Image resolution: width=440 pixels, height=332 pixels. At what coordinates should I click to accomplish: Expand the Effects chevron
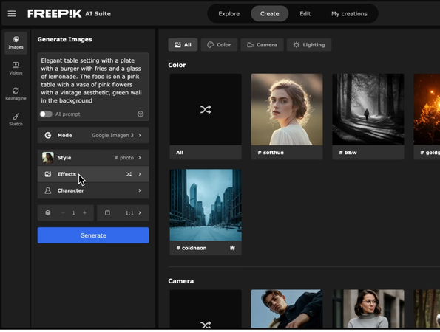[x=140, y=174]
